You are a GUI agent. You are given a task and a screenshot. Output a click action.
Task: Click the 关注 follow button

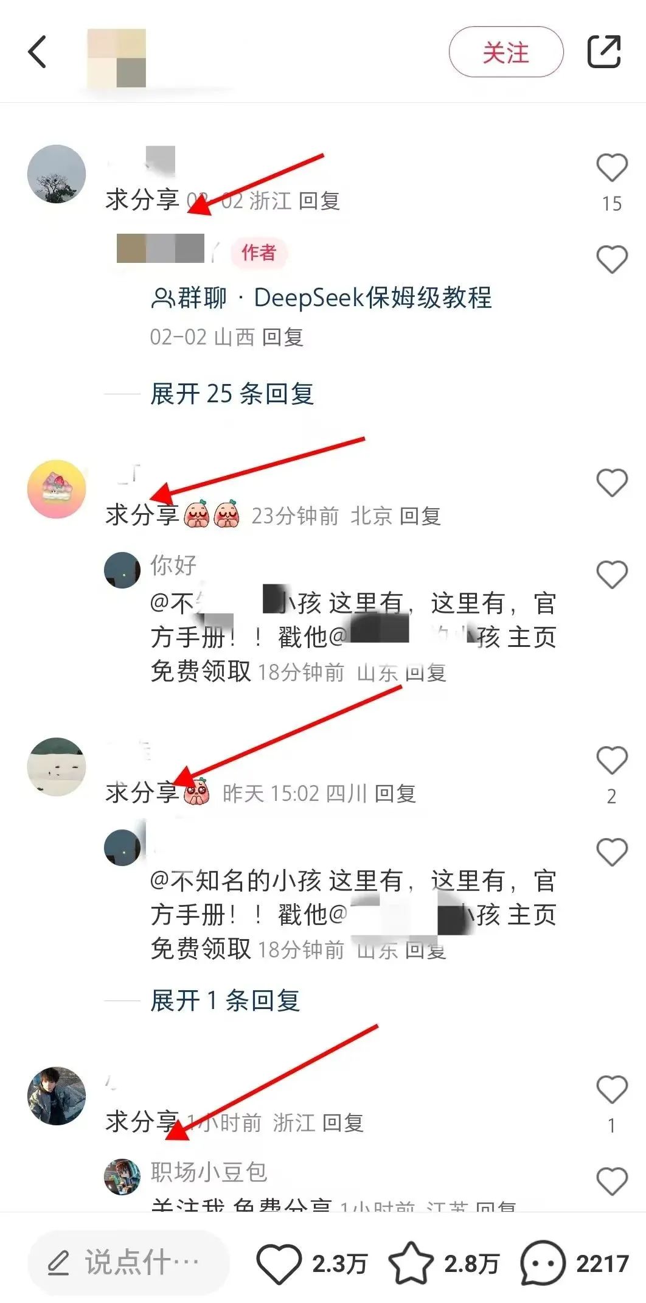click(506, 52)
